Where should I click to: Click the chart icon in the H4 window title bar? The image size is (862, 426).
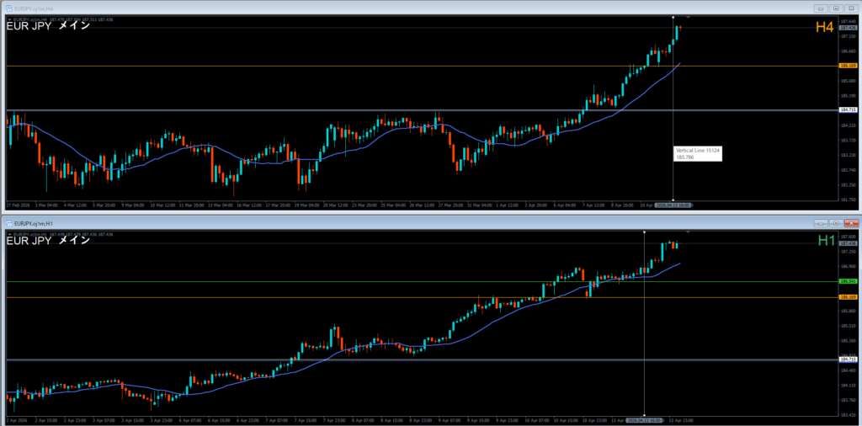click(x=9, y=7)
